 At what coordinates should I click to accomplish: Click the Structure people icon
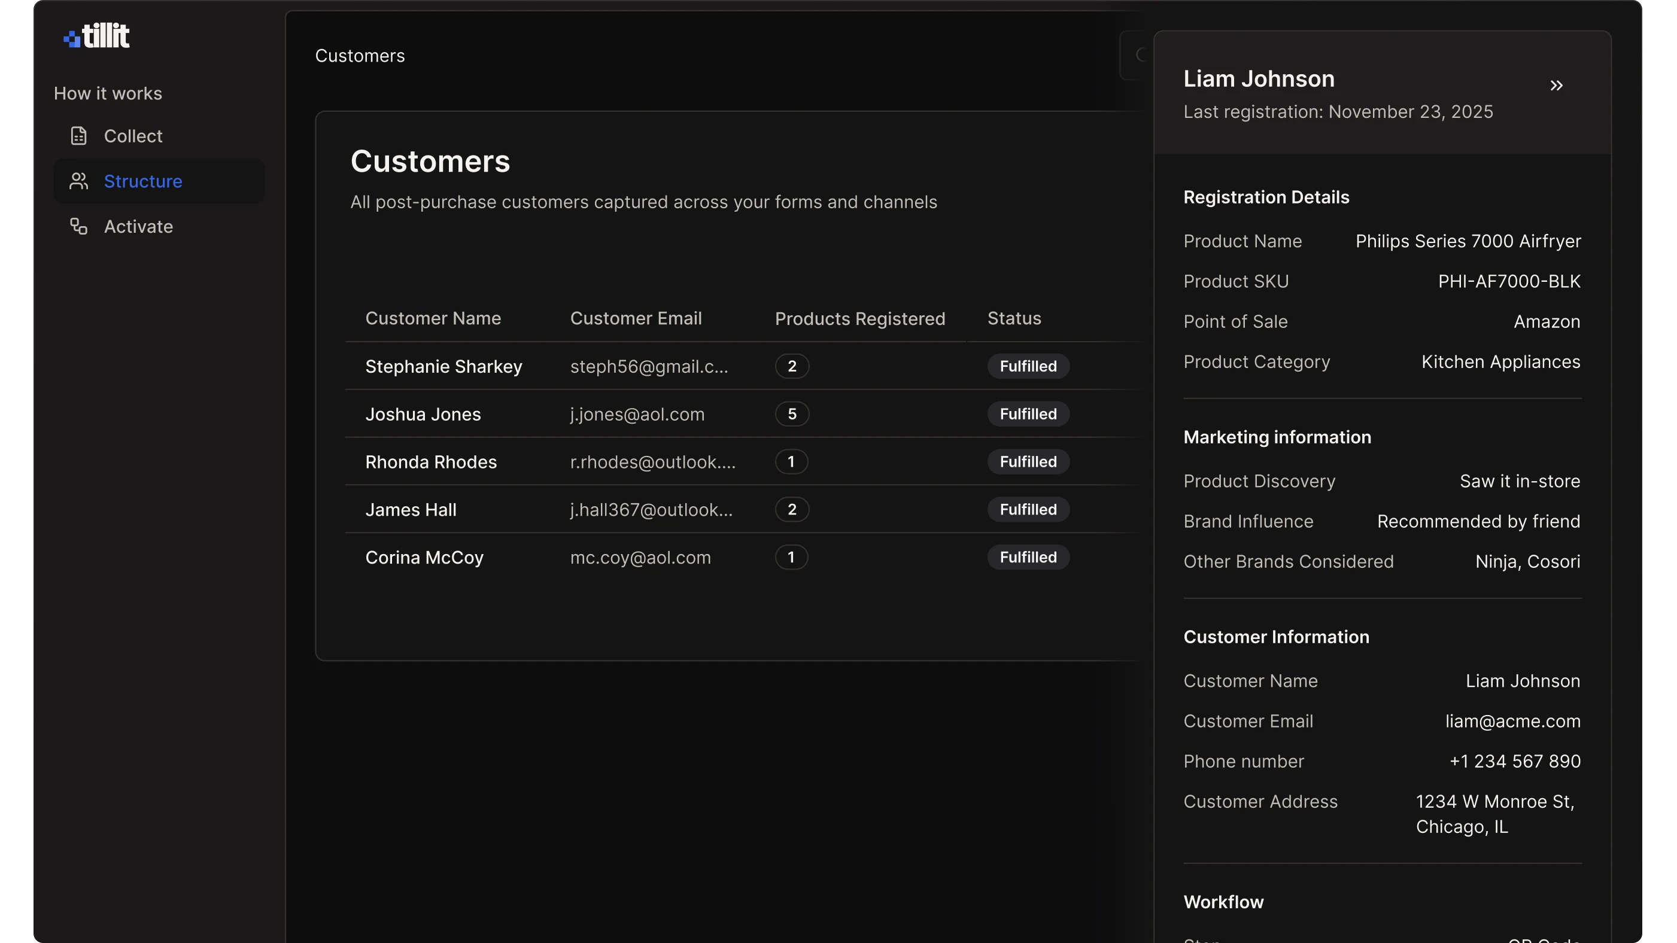[79, 181]
